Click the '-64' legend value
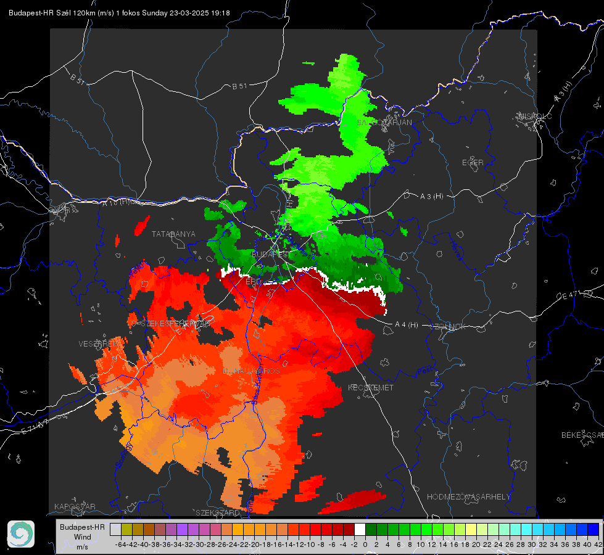This screenshot has height=555, width=604. 121,545
